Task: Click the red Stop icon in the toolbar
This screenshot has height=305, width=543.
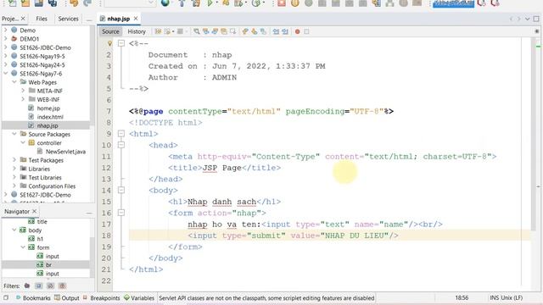Action: pyautogui.click(x=282, y=3)
